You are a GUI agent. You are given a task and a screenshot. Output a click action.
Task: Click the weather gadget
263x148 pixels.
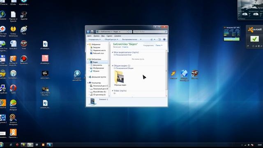pyautogui.click(x=250, y=10)
